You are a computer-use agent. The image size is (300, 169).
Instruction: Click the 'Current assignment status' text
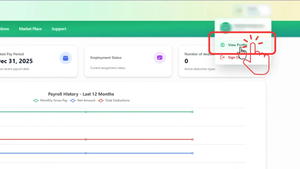[108, 68]
